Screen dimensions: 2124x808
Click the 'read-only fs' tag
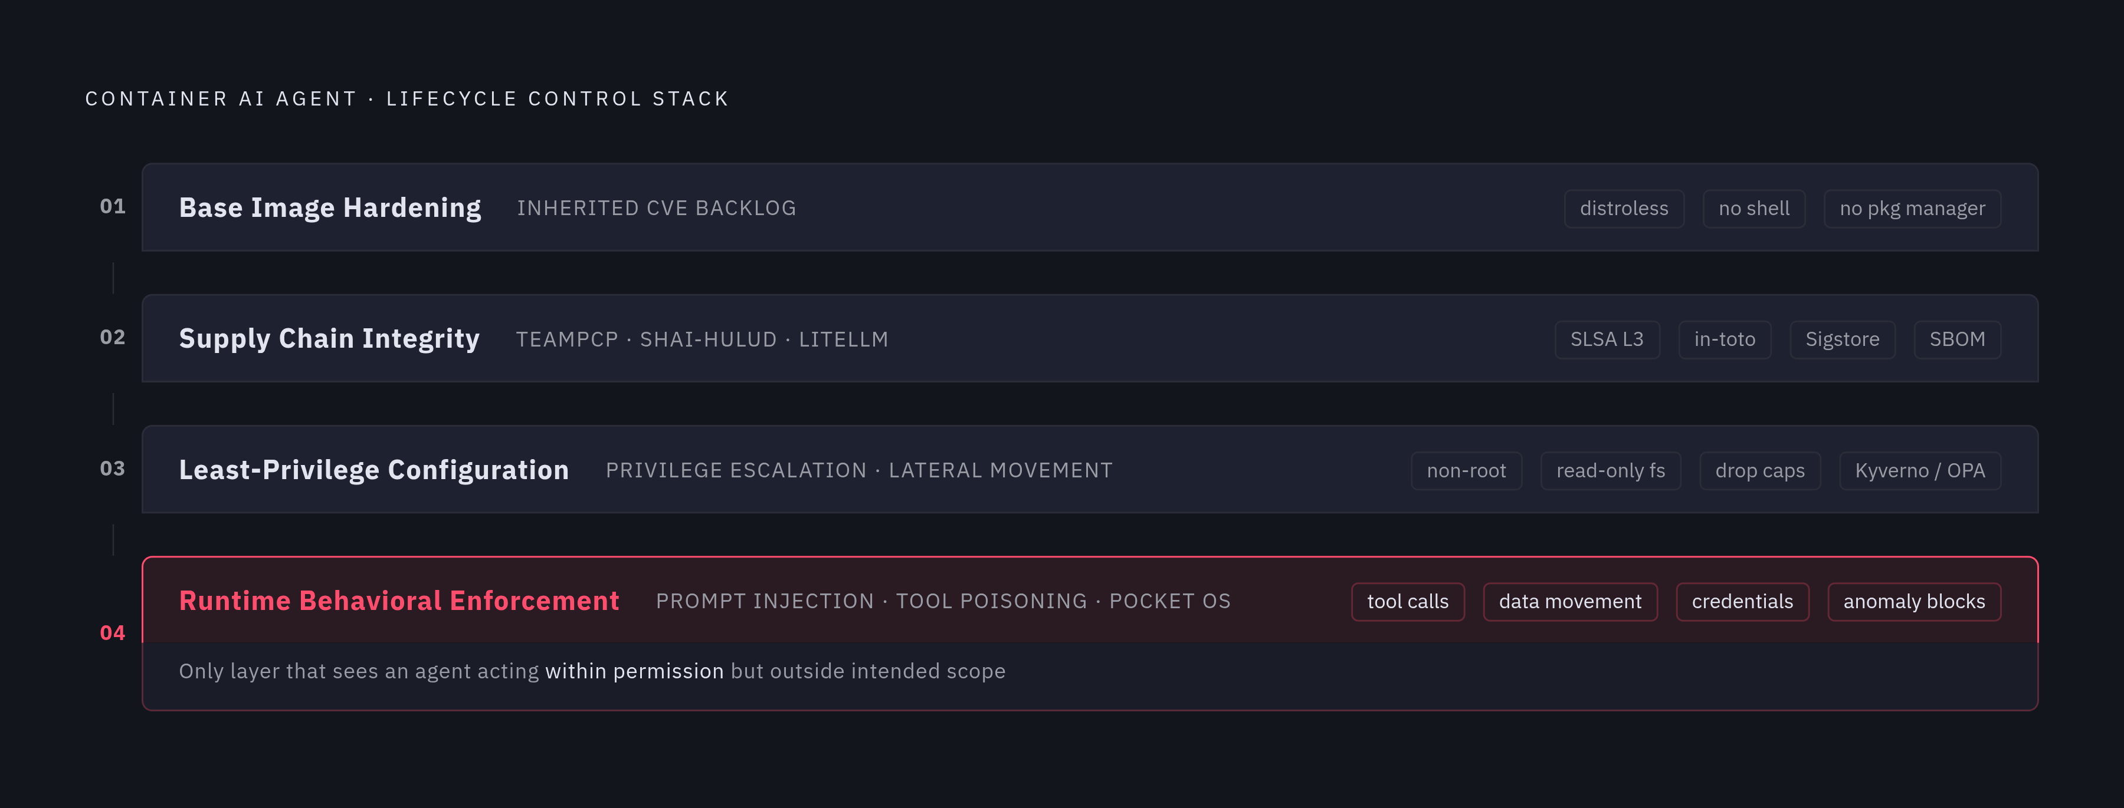pos(1610,470)
